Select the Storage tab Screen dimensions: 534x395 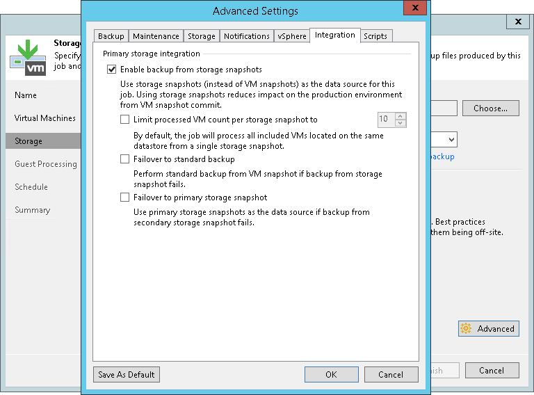(x=202, y=36)
